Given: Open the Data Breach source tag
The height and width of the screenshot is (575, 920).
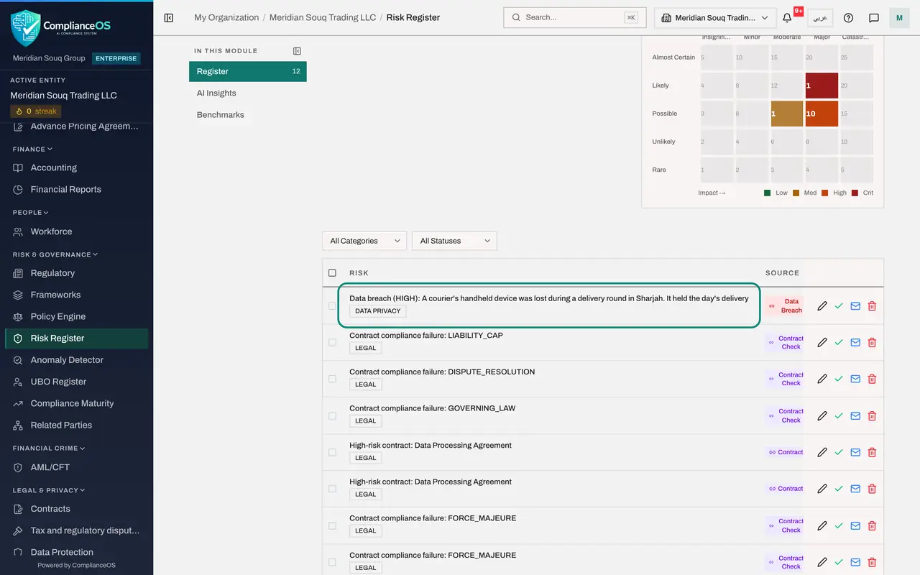Looking at the screenshot, I should (x=785, y=306).
